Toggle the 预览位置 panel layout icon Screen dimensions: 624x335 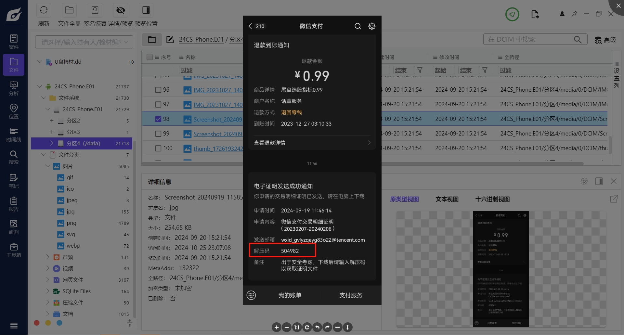146,10
